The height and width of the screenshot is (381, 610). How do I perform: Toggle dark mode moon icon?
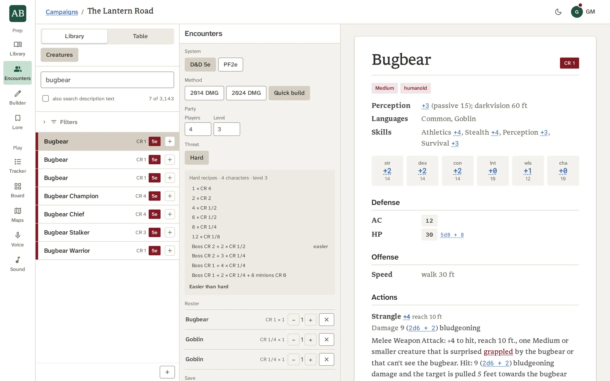tap(558, 12)
